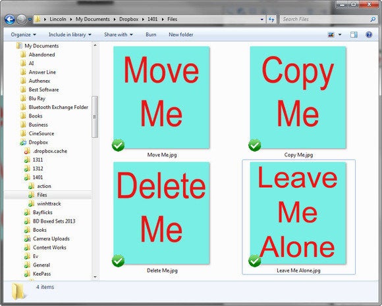
Task: Click the green sync checkmark on Move Me
Action: [x=118, y=145]
